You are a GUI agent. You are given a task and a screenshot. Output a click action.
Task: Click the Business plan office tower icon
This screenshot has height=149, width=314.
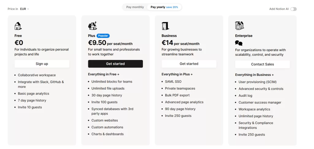point(165,26)
